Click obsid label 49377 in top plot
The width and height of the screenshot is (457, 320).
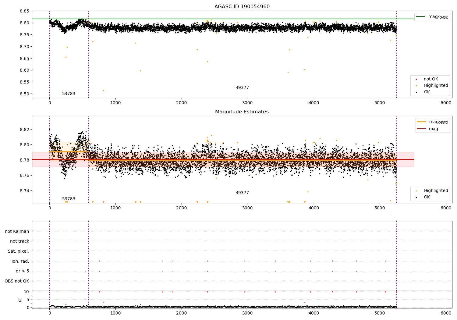click(242, 88)
